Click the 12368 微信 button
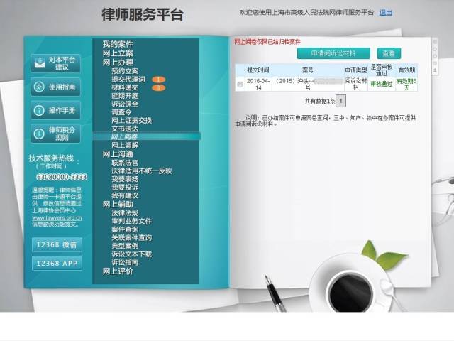454x341 pixels. point(57,244)
